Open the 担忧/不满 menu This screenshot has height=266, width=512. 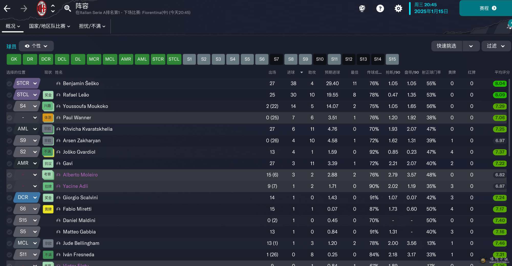[92, 26]
